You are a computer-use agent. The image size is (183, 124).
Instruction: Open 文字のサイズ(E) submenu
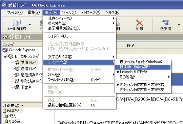click(x=79, y=57)
